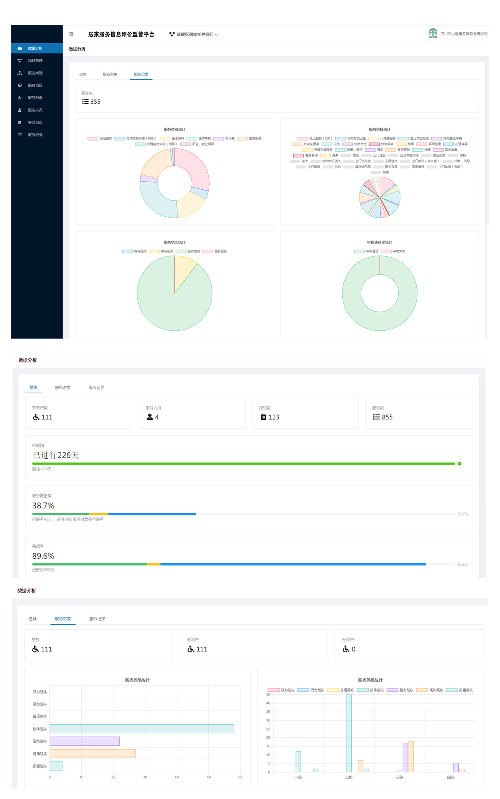Select the highlighted blue 服务记录 tab
The image size is (500, 799).
pos(141,74)
